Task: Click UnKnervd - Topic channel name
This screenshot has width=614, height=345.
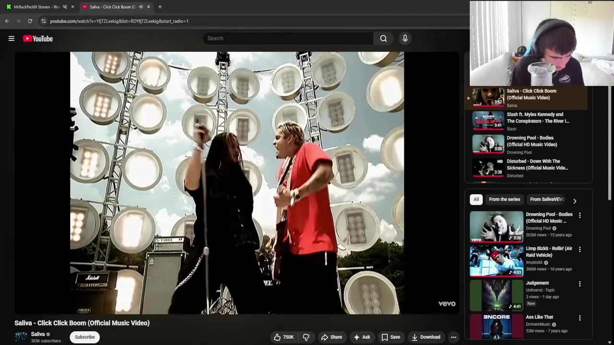Action: [540, 290]
